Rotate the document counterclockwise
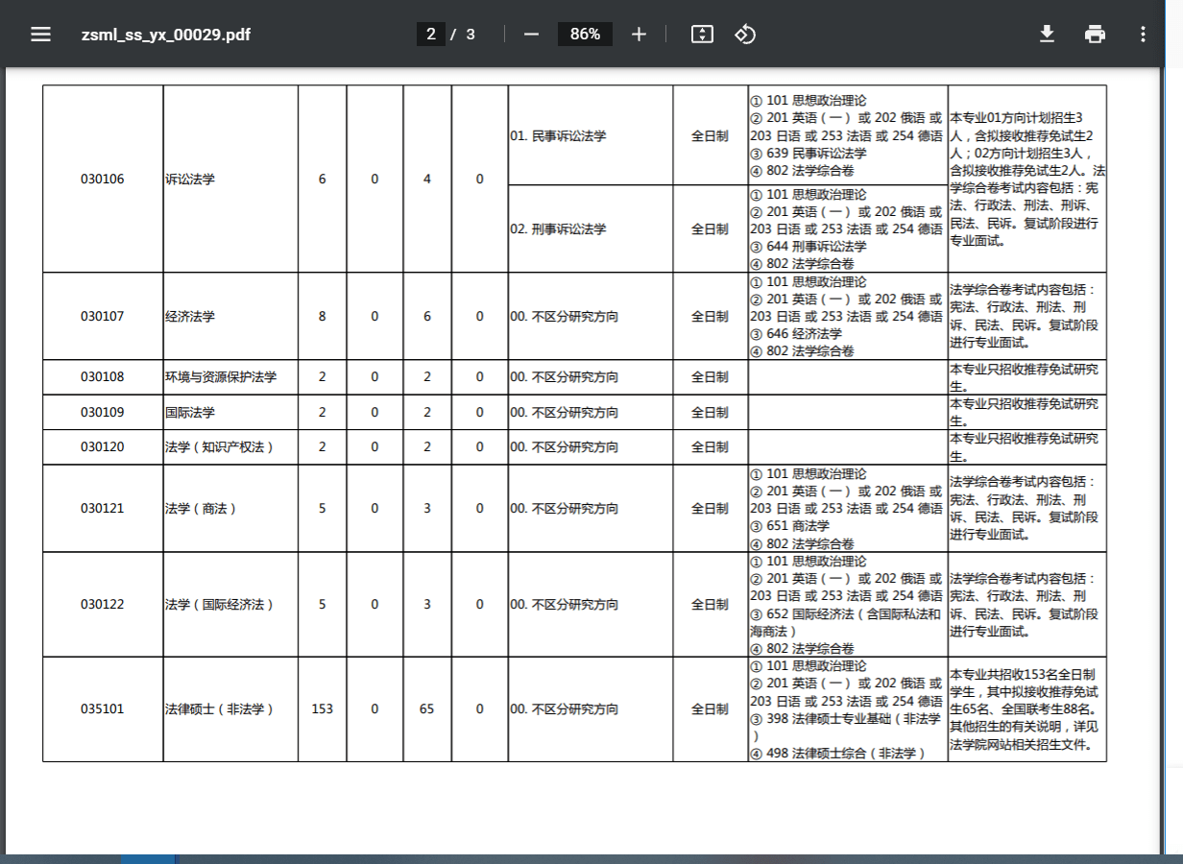This screenshot has height=864, width=1183. [745, 35]
